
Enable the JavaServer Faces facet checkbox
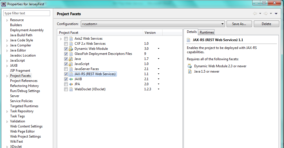66,69
